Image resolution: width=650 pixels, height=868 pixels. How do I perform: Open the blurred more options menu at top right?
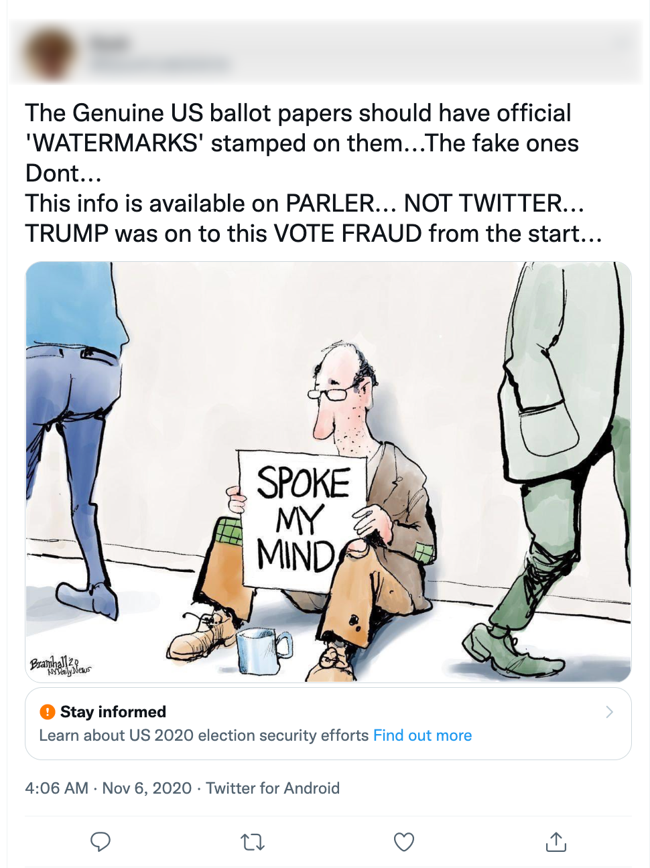621,44
